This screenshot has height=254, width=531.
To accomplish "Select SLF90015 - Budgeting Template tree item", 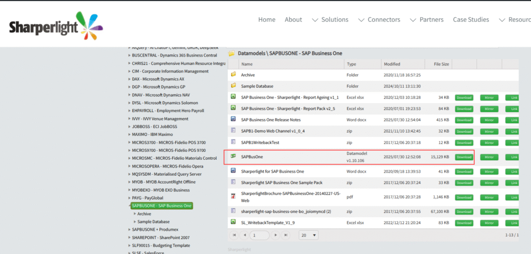I will (161, 246).
